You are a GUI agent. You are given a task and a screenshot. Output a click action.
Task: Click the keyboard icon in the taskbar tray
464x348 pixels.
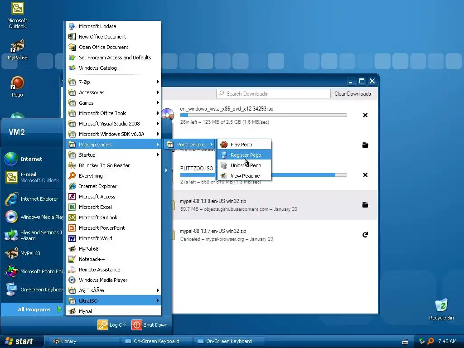tap(405, 342)
